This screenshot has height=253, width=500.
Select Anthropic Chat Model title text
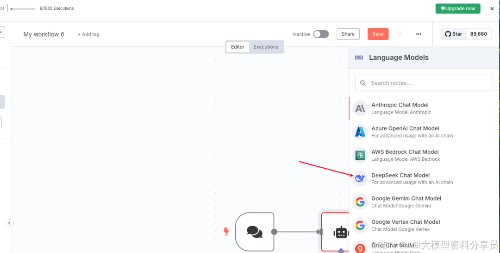(400, 105)
